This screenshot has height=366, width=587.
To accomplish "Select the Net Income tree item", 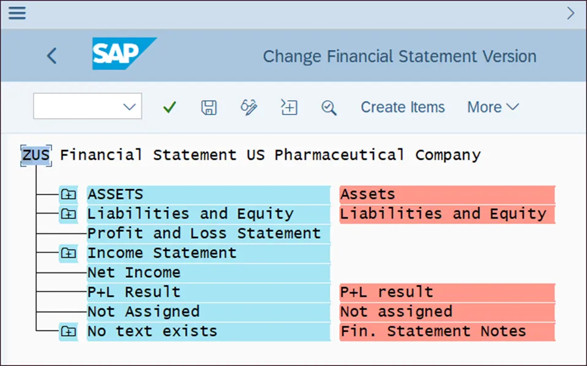I will (x=134, y=272).
